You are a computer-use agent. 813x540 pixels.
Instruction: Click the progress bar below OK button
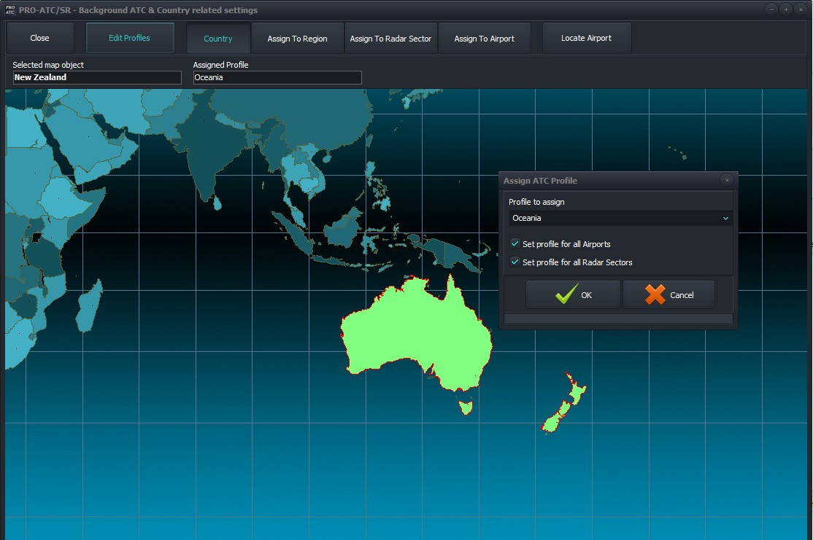[618, 318]
